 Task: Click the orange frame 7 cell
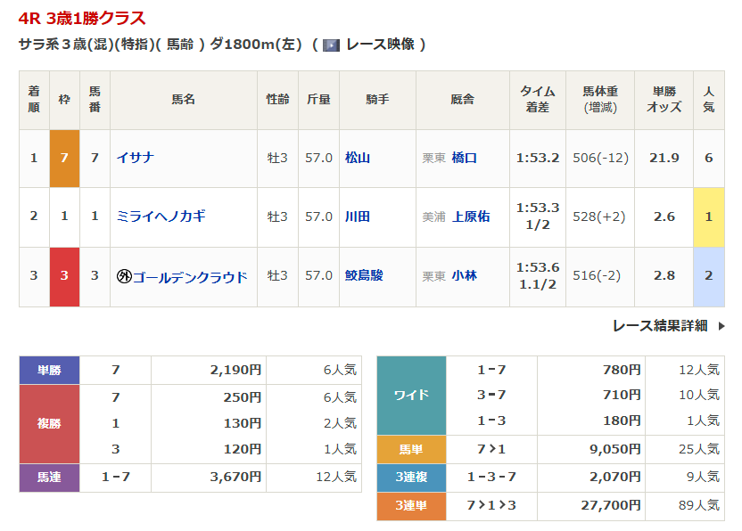click(x=63, y=158)
